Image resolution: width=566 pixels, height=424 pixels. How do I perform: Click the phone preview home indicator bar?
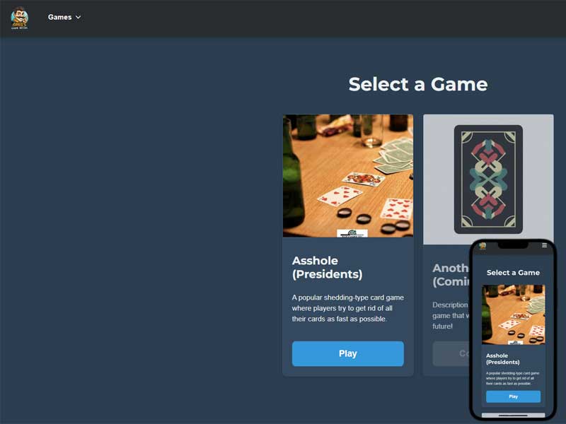click(x=513, y=416)
